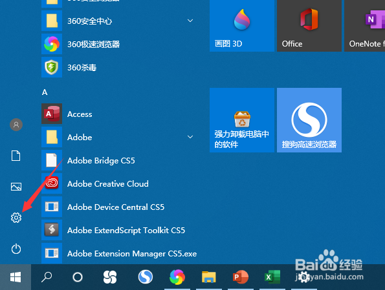The width and height of the screenshot is (385, 290).
Task: Open the 画图 3D tile
Action: point(242,26)
